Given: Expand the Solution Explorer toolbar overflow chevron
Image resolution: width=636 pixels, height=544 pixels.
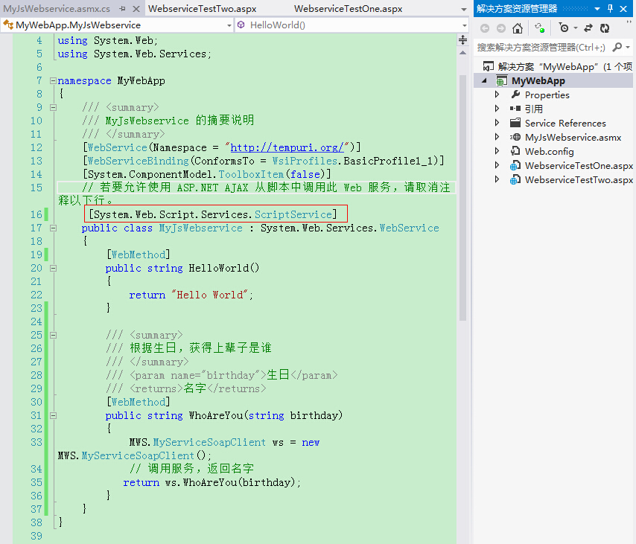Looking at the screenshot, I should (x=629, y=22).
